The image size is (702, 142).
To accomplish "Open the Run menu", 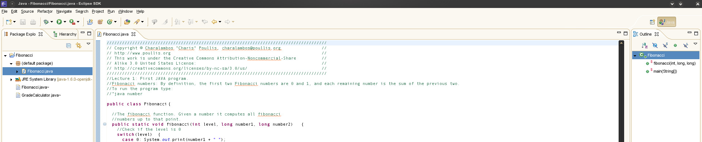I will 111,11.
